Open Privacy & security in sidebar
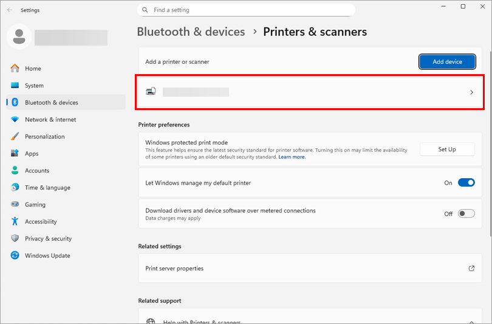This screenshot has width=492, height=324. (48, 239)
